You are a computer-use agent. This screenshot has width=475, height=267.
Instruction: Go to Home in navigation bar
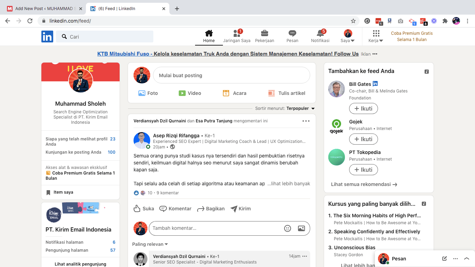click(209, 37)
